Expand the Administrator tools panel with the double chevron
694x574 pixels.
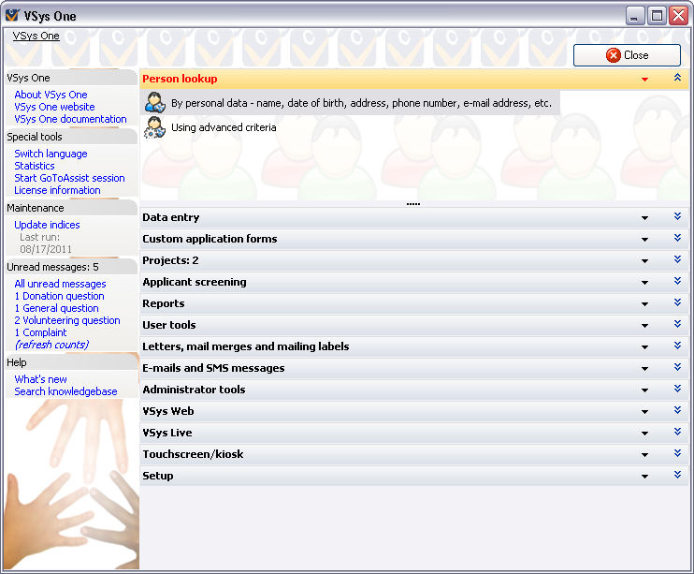click(x=677, y=389)
